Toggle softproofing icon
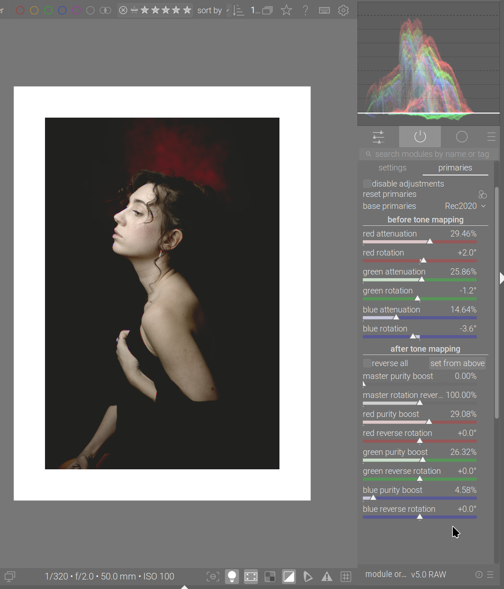Screen dimensions: 504x589 pyautogui.click(x=308, y=577)
